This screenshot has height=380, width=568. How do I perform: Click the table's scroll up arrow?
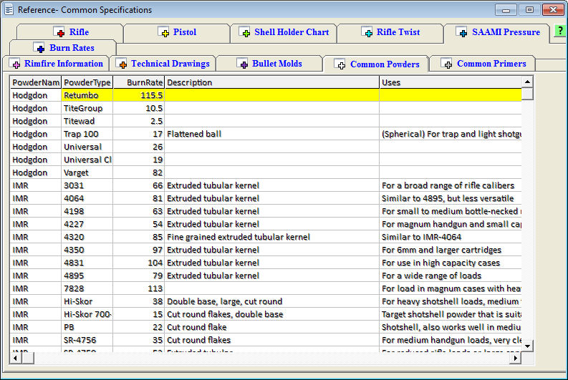[x=527, y=82]
